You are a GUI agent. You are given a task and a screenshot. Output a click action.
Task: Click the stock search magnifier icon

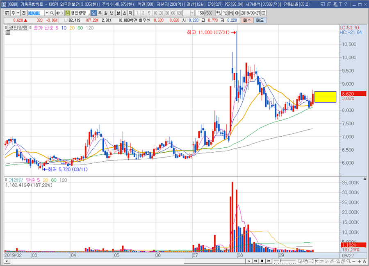(x=52, y=13)
